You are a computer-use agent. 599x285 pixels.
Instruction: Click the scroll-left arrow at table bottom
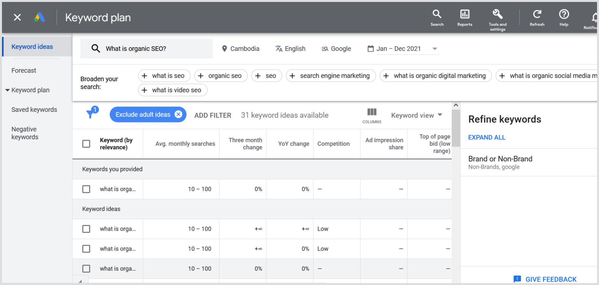(80, 281)
